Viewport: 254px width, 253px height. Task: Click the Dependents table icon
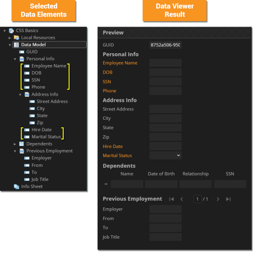(22, 144)
